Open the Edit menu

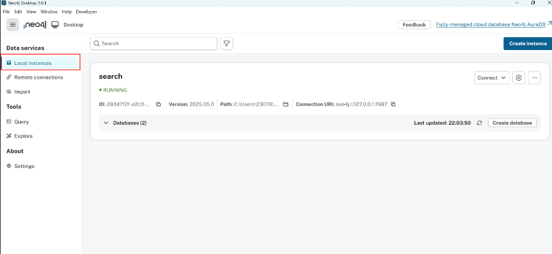[18, 12]
